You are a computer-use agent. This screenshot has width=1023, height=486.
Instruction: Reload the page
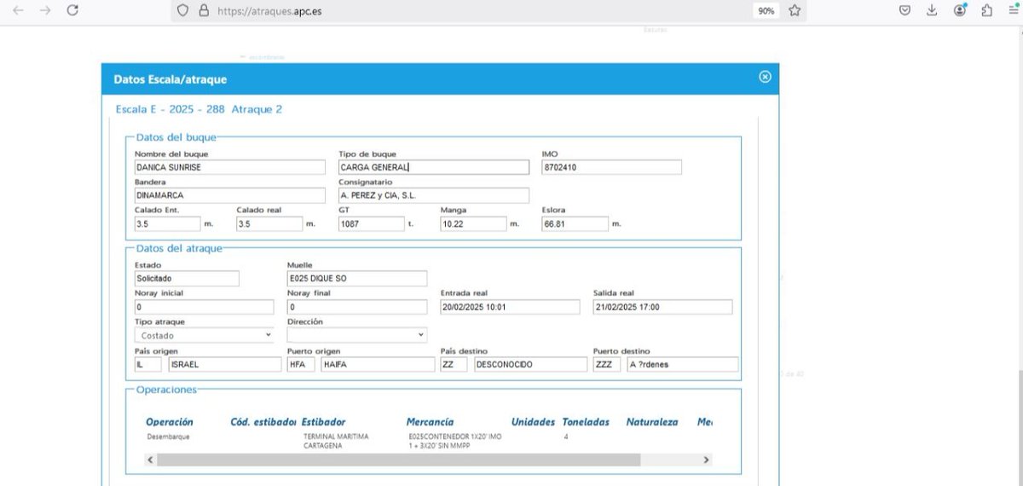72,10
